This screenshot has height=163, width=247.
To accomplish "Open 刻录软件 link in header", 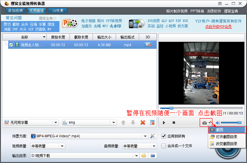I will pyautogui.click(x=214, y=11).
